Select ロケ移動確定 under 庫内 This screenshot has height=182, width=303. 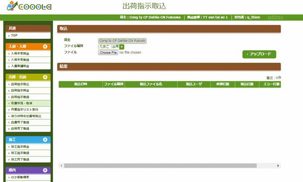click(x=28, y=177)
